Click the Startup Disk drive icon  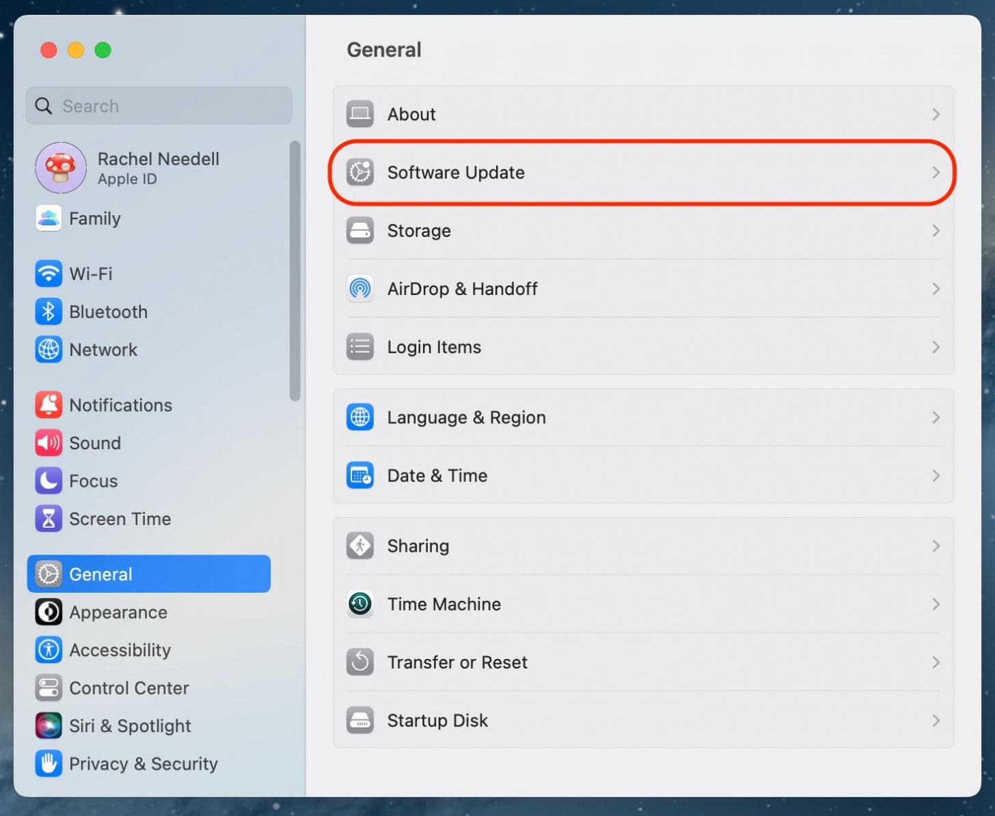click(360, 720)
